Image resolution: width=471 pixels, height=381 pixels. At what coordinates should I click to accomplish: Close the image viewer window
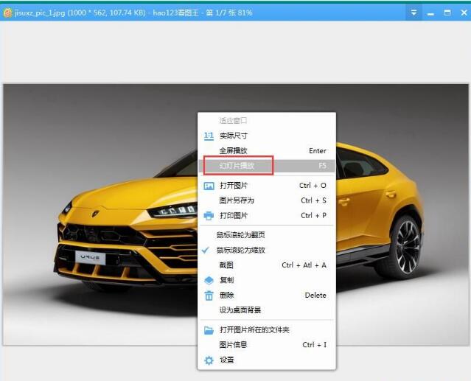tap(464, 13)
